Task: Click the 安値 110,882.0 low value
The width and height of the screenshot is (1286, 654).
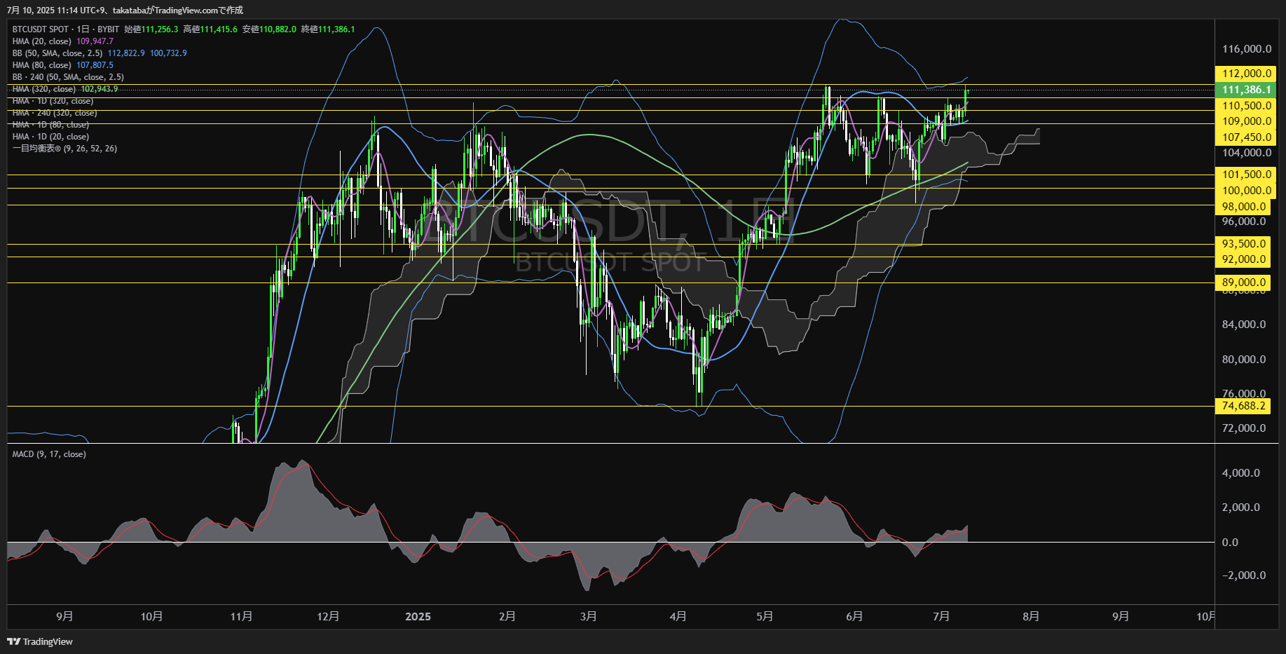Action: point(269,29)
